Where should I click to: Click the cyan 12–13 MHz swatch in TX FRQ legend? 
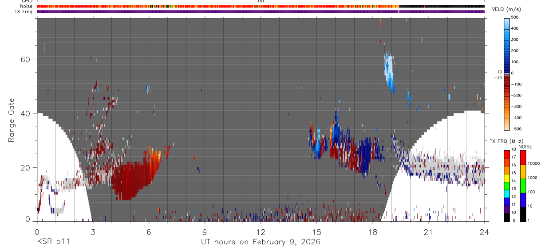(506, 193)
